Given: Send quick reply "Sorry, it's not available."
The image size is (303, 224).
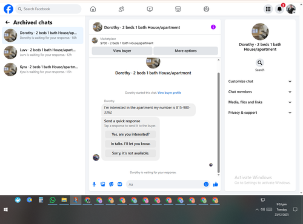Looking at the screenshot, I should [x=130, y=153].
